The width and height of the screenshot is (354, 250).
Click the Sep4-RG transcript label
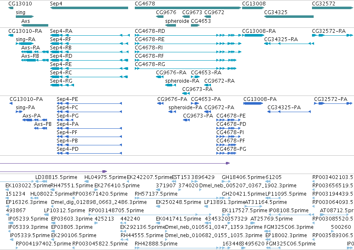[x=61, y=81]
